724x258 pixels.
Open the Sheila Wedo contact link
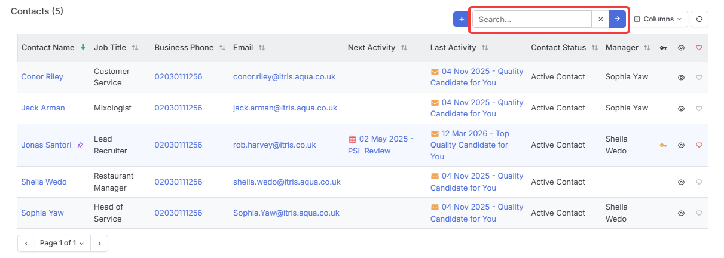click(x=44, y=182)
